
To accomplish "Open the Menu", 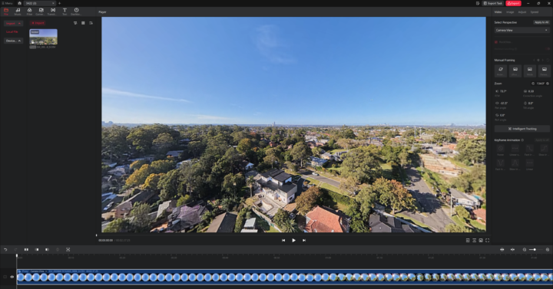I will 7,3.
